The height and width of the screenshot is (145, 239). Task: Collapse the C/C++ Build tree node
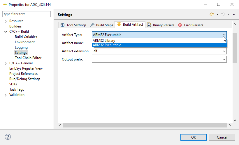click(x=6, y=32)
